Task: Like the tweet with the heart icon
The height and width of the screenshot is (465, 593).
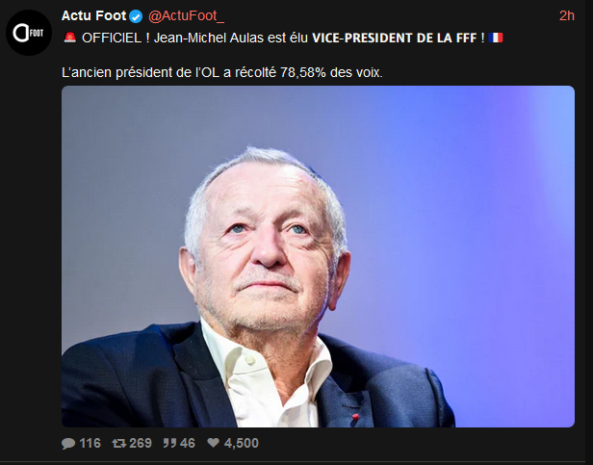Action: 214,442
